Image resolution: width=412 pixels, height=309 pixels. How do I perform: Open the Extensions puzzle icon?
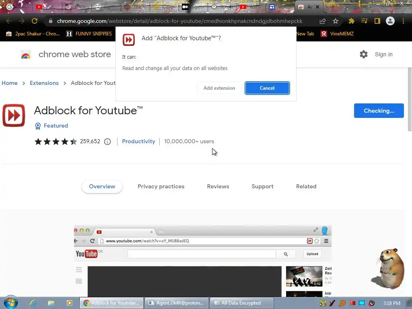(351, 21)
